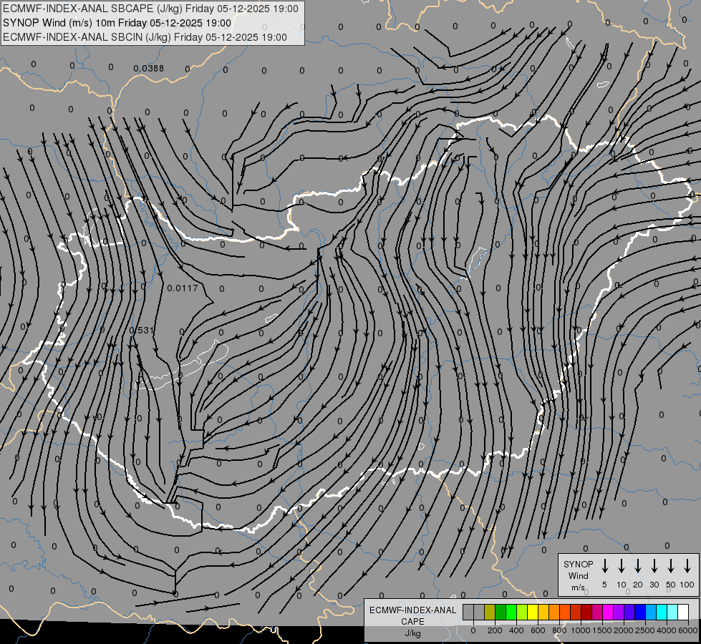Click the 800 label in CAPE legend
The height and width of the screenshot is (644, 701).
(559, 630)
